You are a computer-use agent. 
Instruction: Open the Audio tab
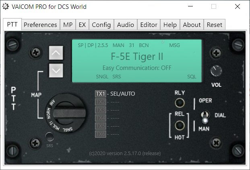coord(126,25)
